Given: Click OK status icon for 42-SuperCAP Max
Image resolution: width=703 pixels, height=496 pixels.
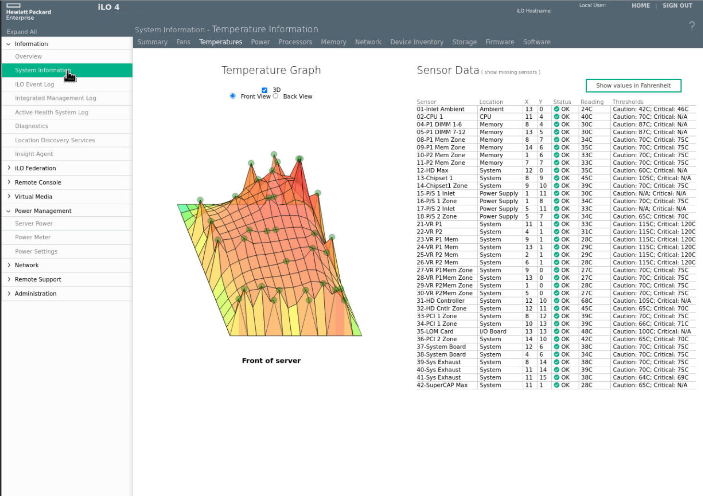Looking at the screenshot, I should point(556,385).
